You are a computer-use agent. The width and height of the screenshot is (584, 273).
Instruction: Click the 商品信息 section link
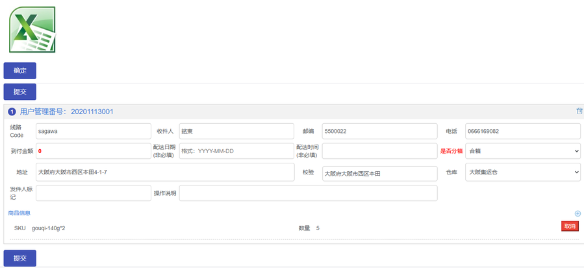point(19,213)
